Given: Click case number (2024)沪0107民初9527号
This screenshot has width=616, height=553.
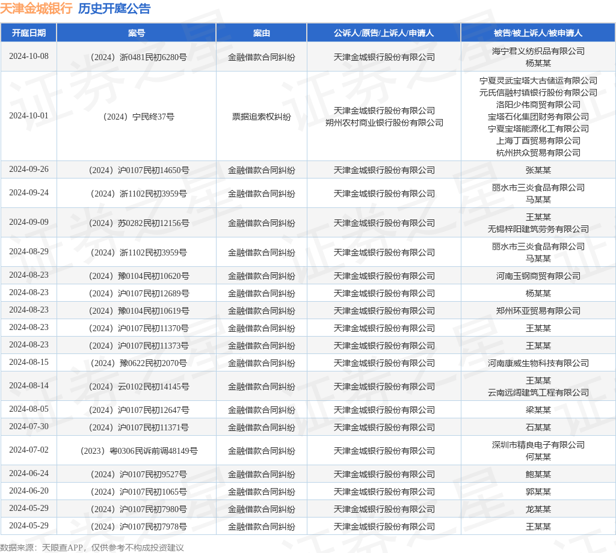Looking at the screenshot, I should (x=139, y=474).
